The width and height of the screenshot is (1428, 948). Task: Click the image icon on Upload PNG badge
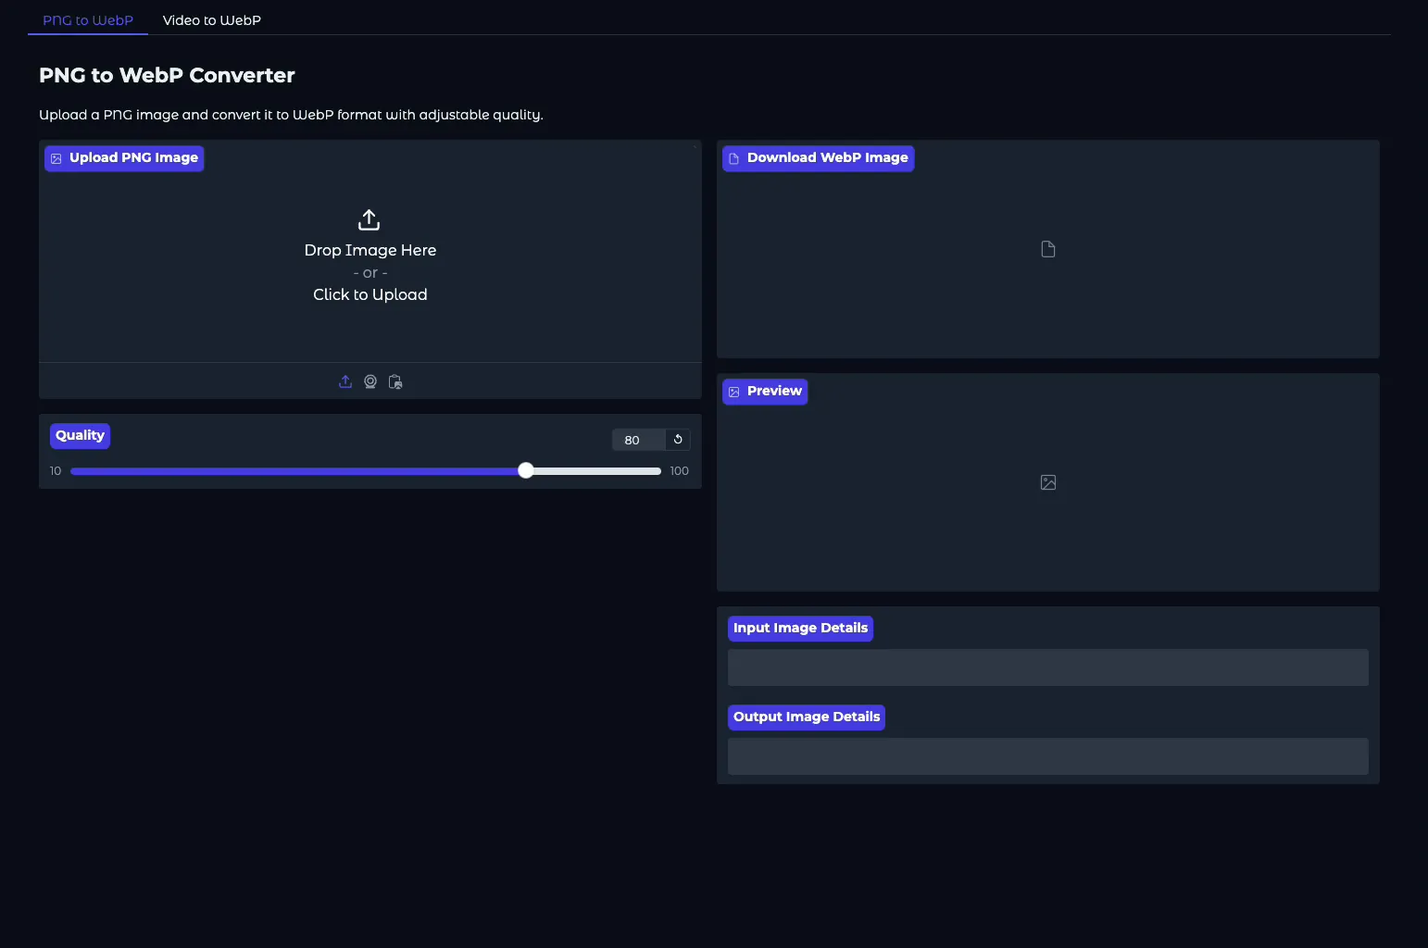(56, 157)
